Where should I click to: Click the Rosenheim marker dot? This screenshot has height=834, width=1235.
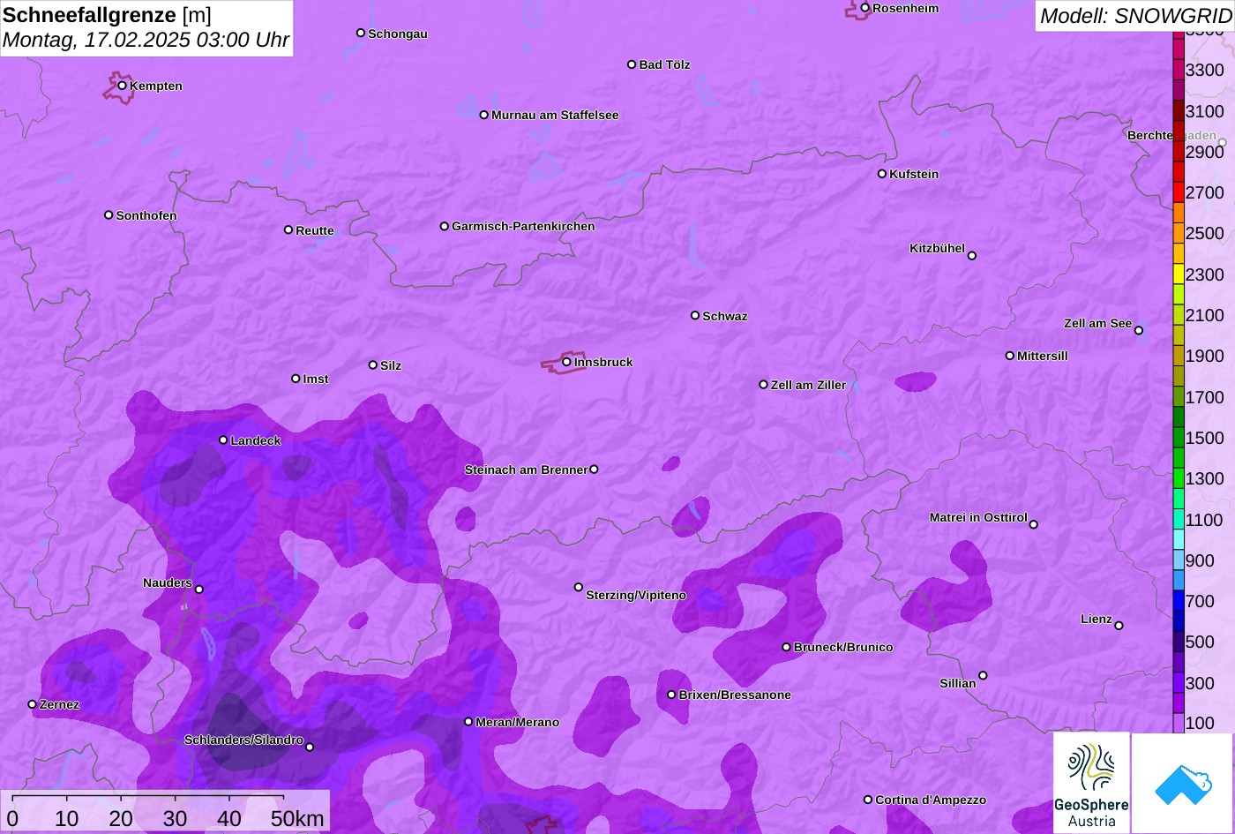click(865, 8)
